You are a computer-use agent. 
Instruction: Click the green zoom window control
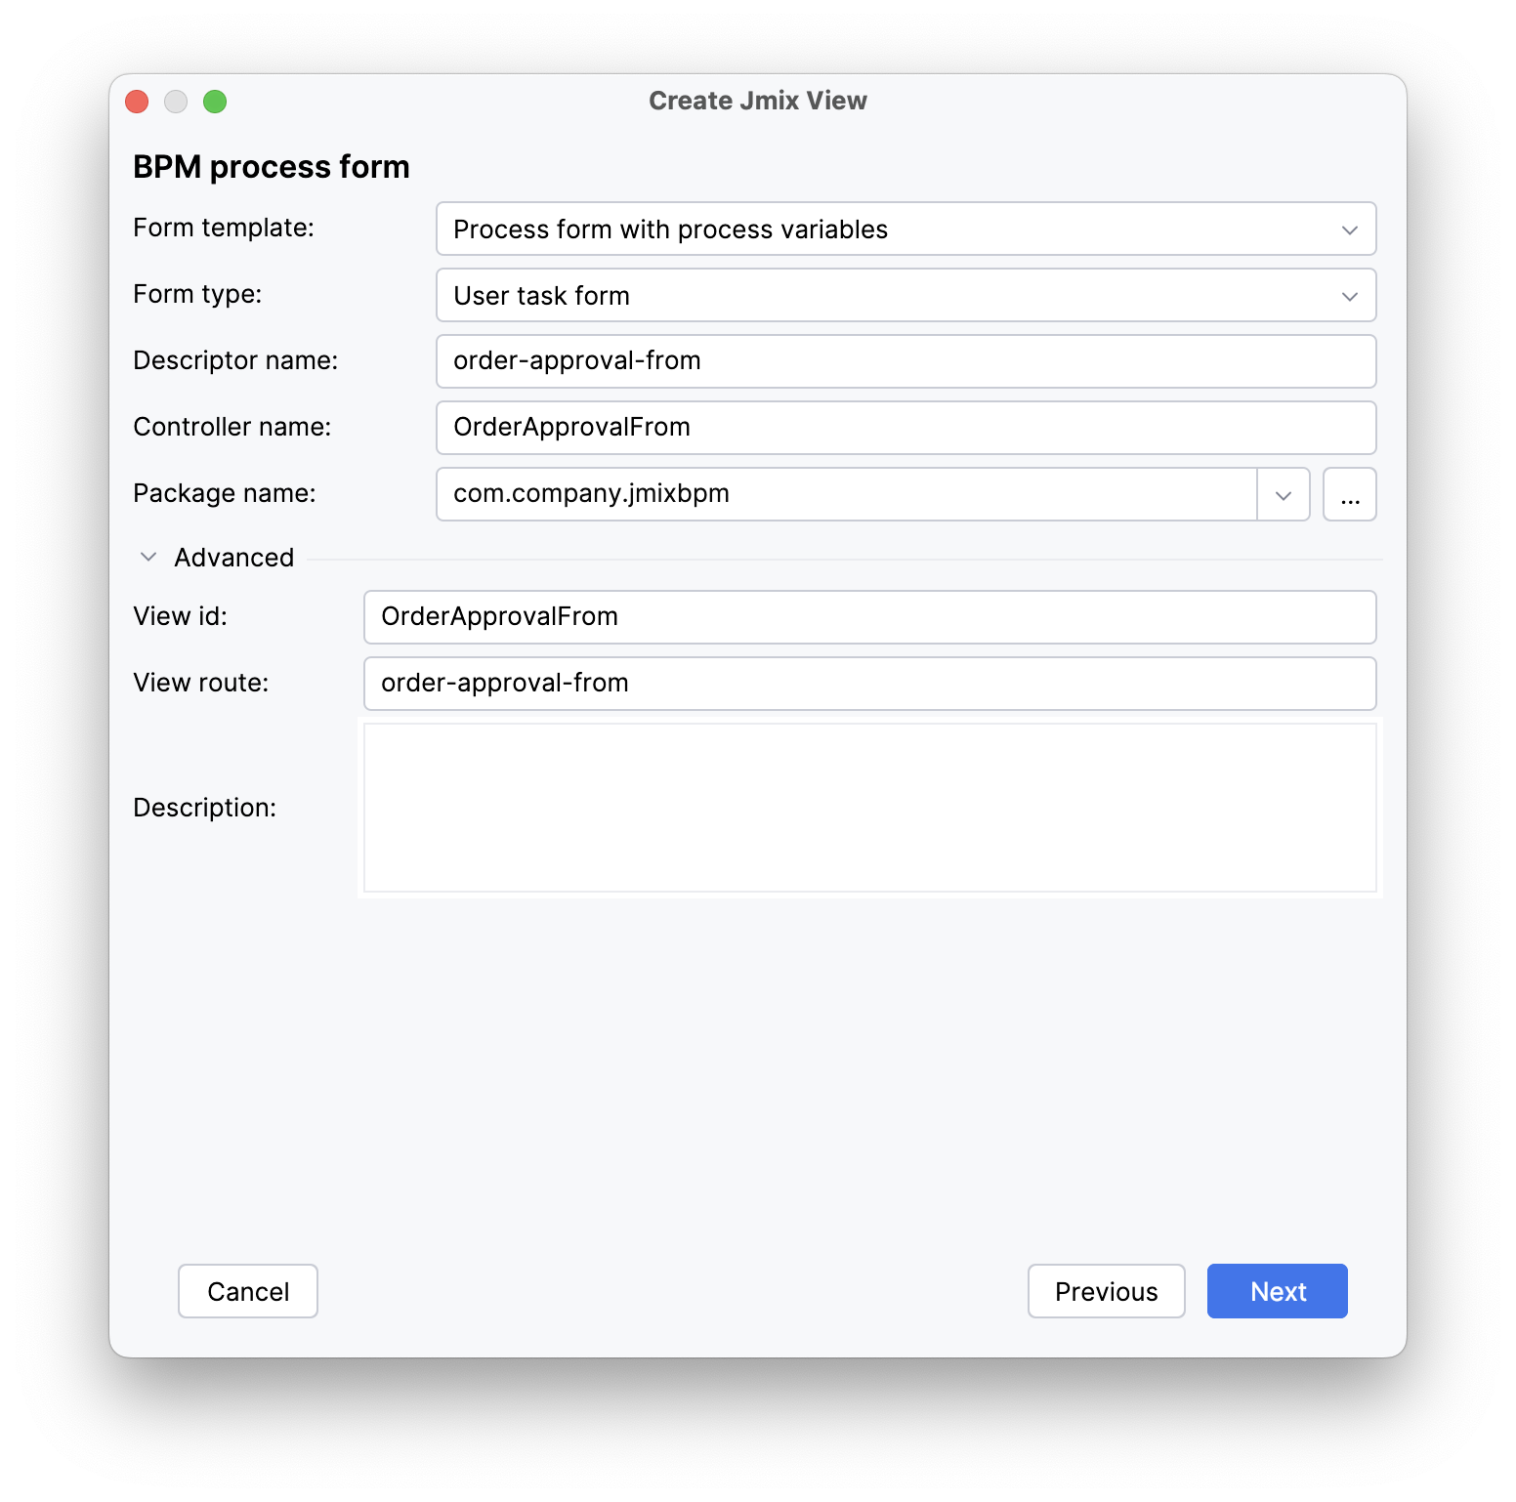215,101
